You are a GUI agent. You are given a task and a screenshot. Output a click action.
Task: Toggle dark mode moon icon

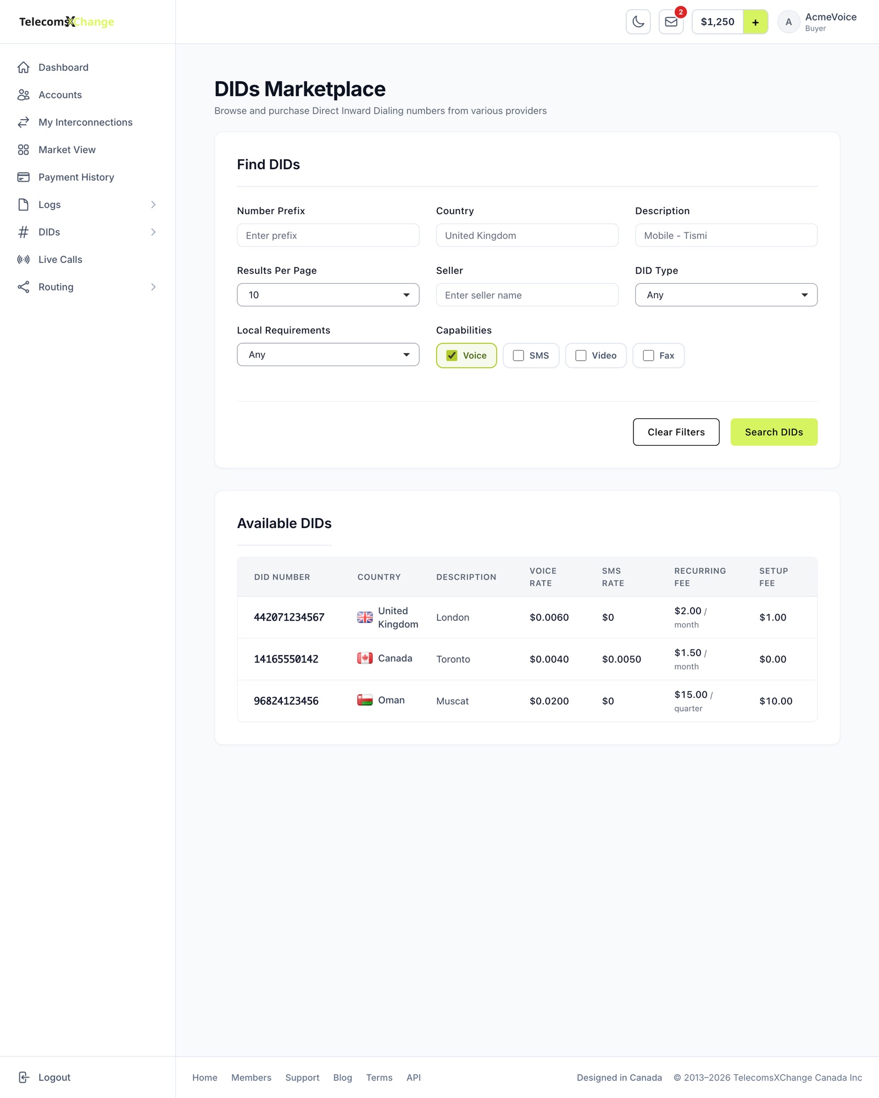tap(638, 22)
